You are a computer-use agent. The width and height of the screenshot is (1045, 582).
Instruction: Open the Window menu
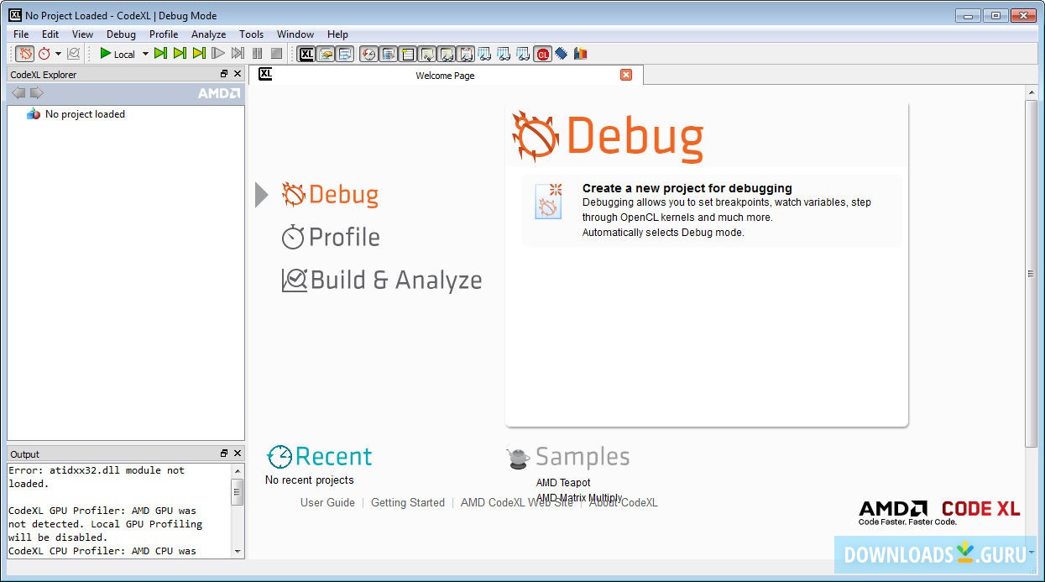pos(295,34)
